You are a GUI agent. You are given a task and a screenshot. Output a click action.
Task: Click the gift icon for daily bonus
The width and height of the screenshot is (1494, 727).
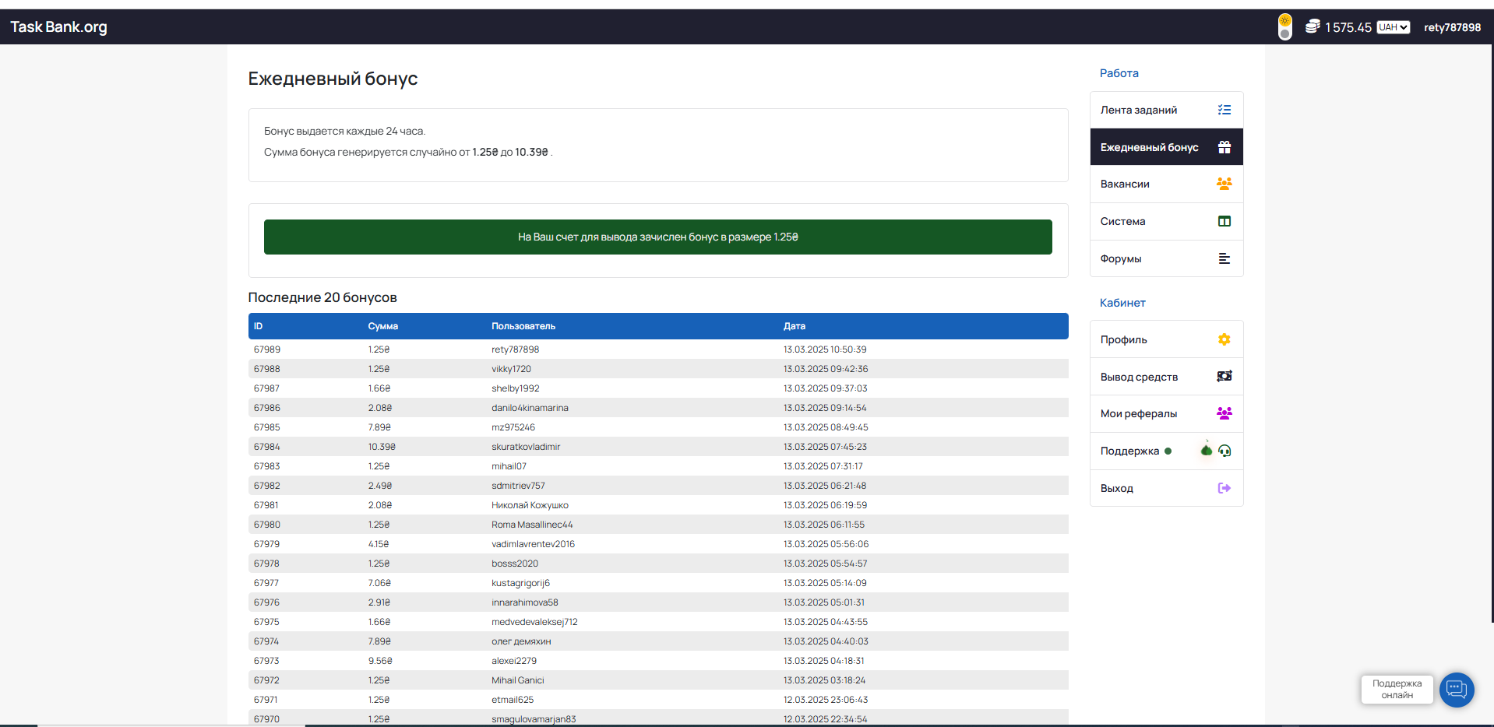(1224, 147)
